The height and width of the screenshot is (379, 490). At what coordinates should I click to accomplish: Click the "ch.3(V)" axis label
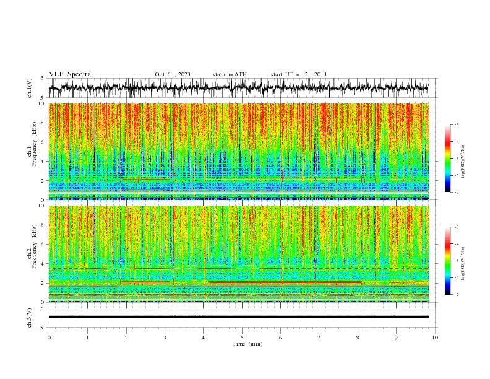click(x=30, y=318)
